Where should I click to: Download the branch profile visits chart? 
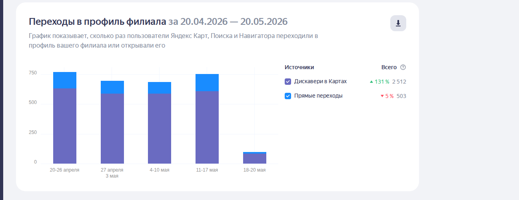click(x=398, y=23)
